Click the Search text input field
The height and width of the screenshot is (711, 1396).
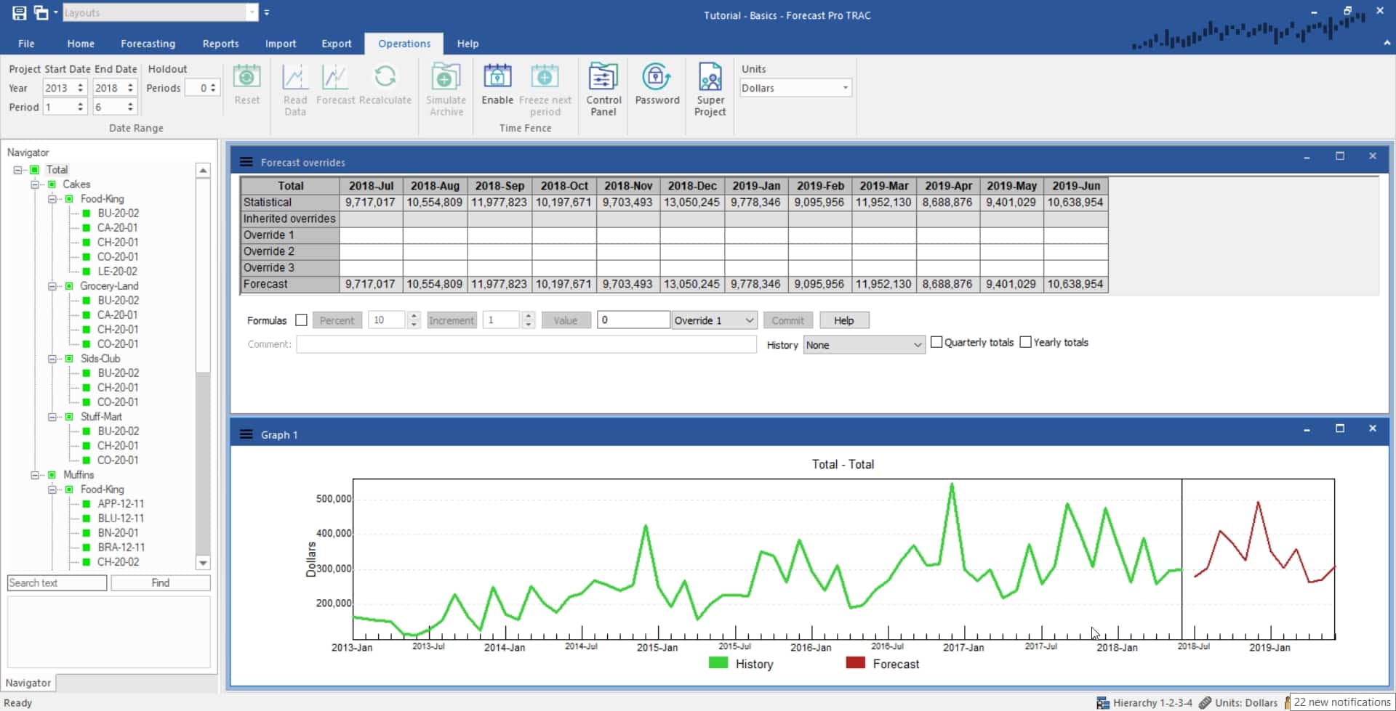(x=56, y=582)
